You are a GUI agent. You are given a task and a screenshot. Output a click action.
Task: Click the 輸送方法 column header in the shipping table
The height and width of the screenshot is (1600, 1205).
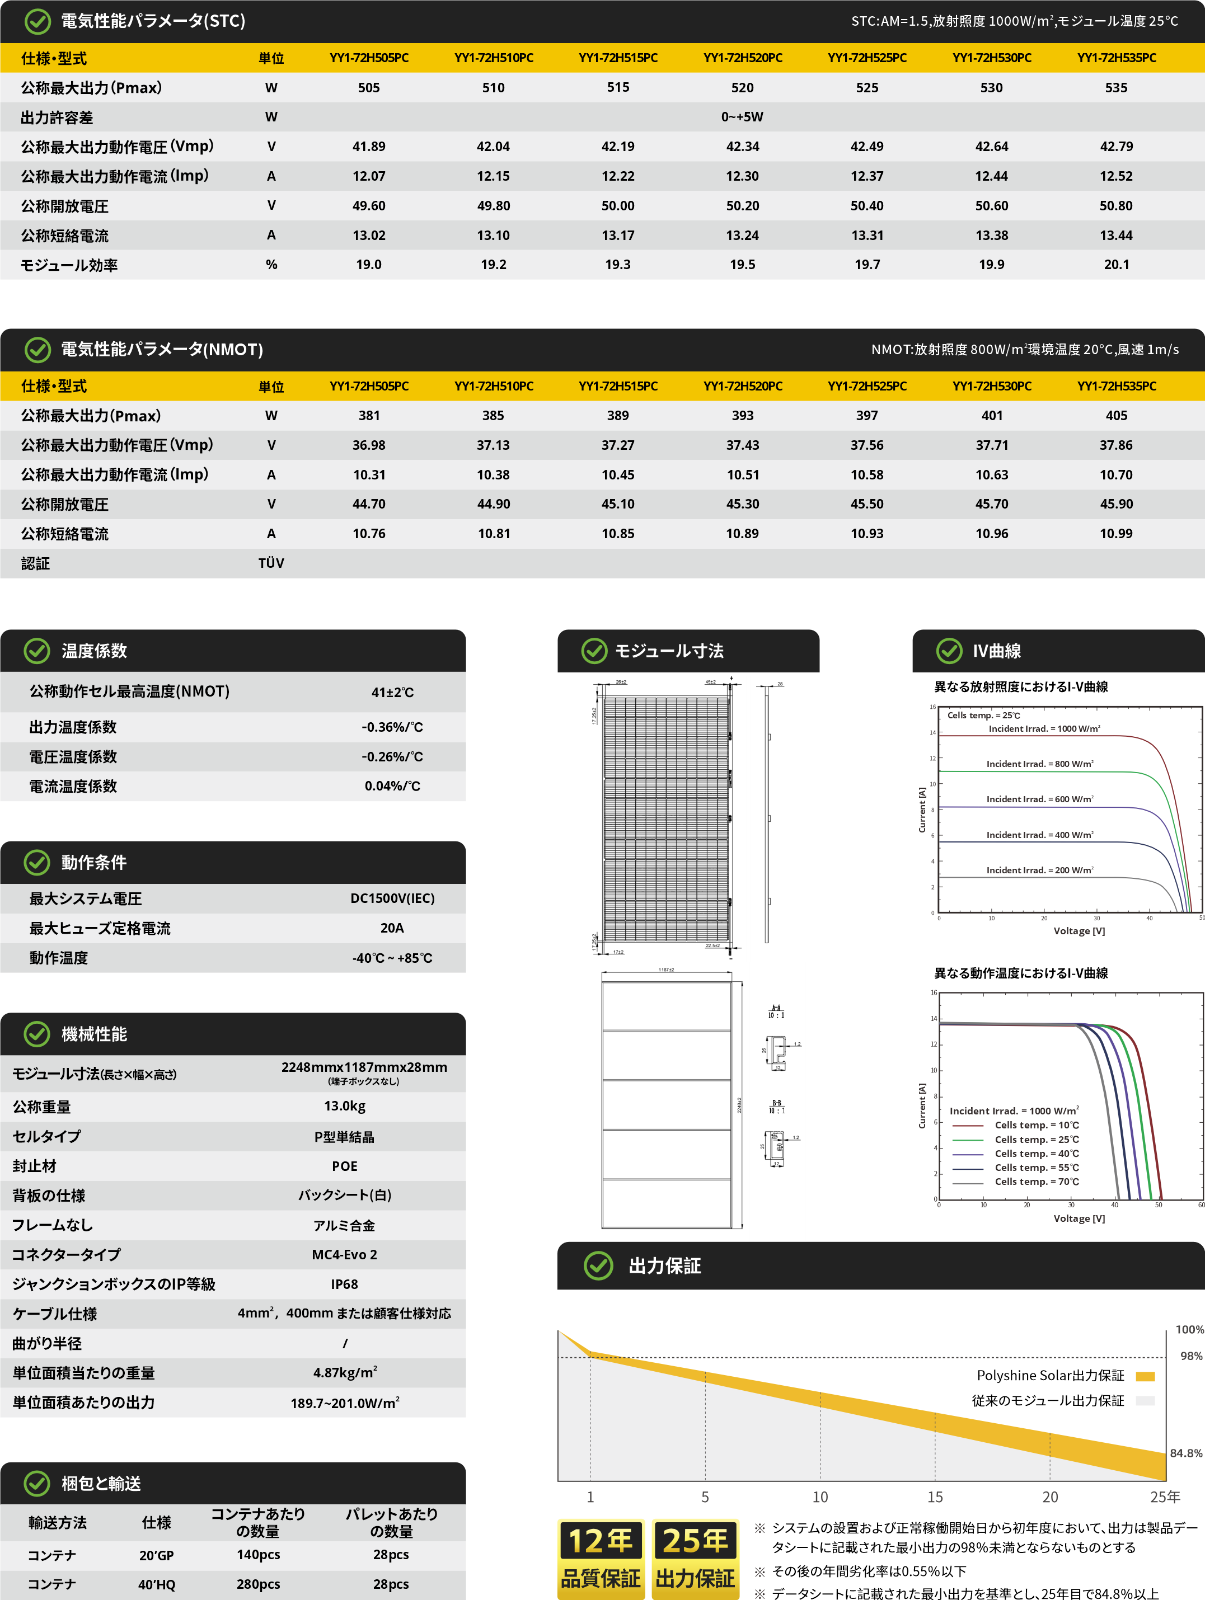[x=58, y=1523]
